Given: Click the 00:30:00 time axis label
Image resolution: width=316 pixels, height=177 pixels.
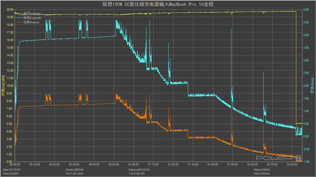Looking at the screenshot, I should pos(74,164).
